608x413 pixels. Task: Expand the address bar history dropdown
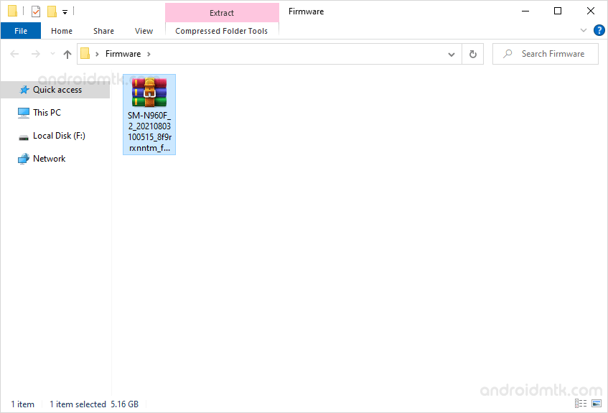click(x=451, y=54)
